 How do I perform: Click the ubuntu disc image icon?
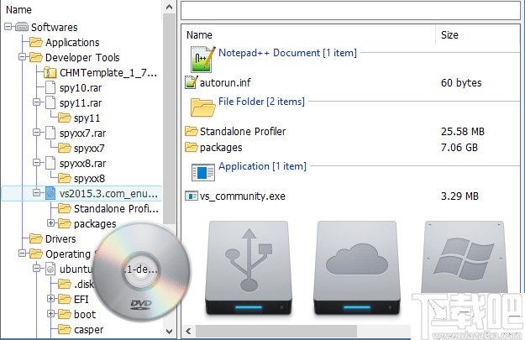50,269
